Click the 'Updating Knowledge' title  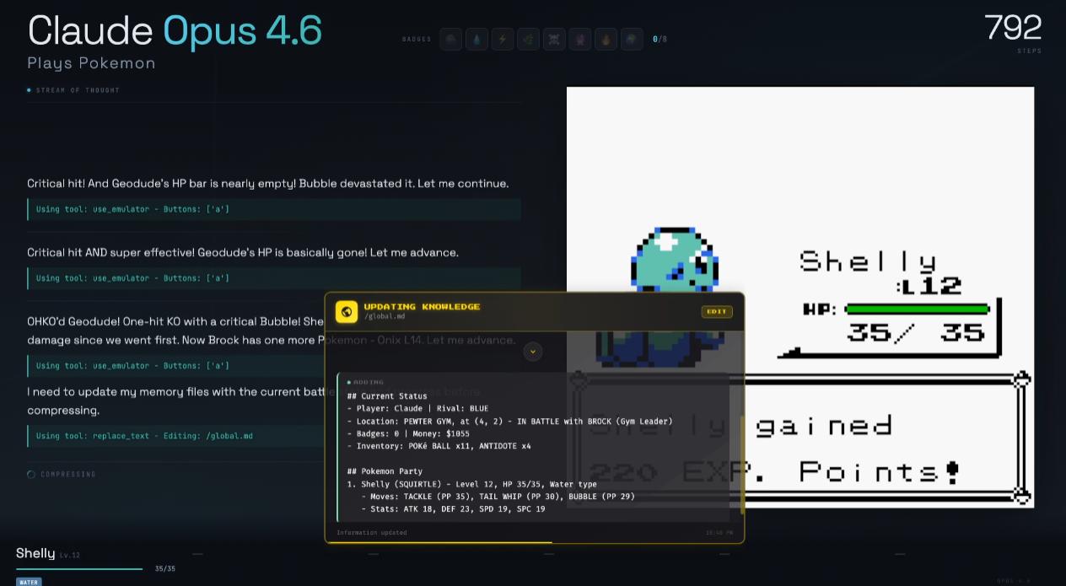pyautogui.click(x=422, y=307)
